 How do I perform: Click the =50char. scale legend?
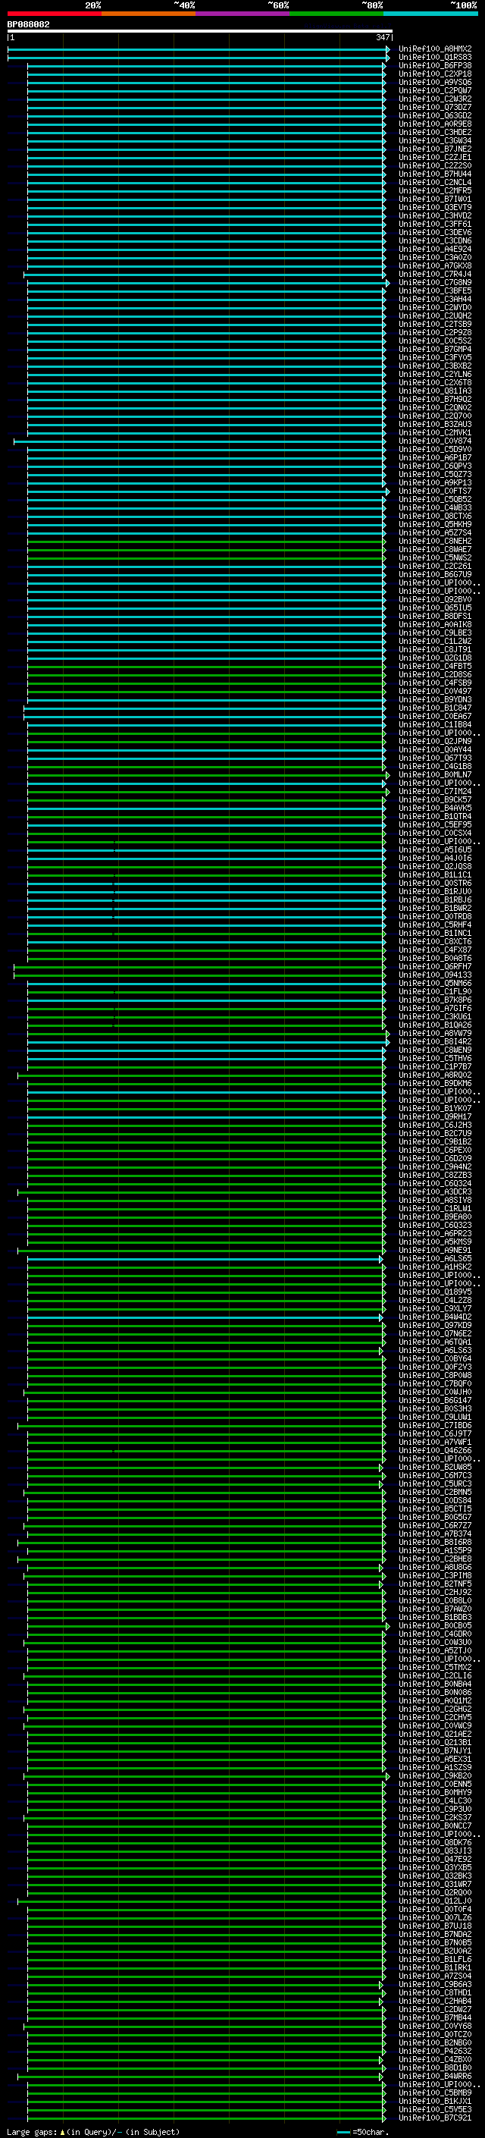coord(363,2131)
